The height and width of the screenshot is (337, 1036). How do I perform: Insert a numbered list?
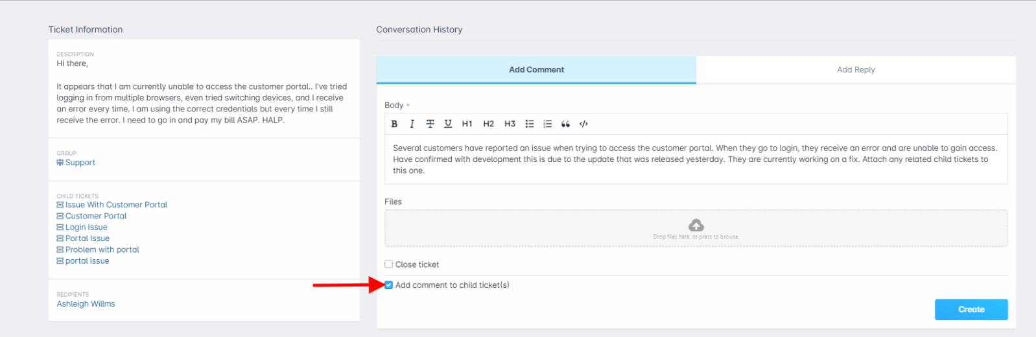point(548,124)
